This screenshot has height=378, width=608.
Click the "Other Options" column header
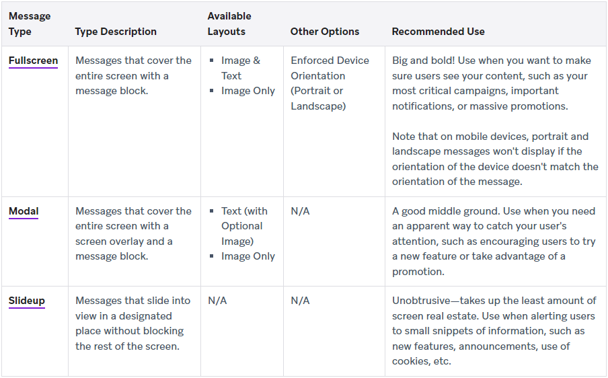(325, 32)
